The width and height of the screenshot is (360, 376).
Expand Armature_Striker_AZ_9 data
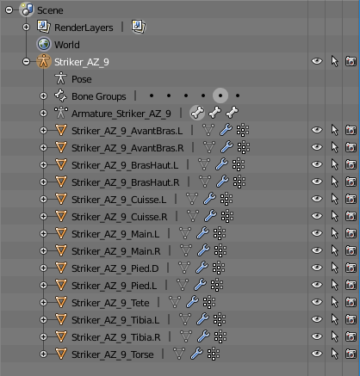tap(43, 114)
